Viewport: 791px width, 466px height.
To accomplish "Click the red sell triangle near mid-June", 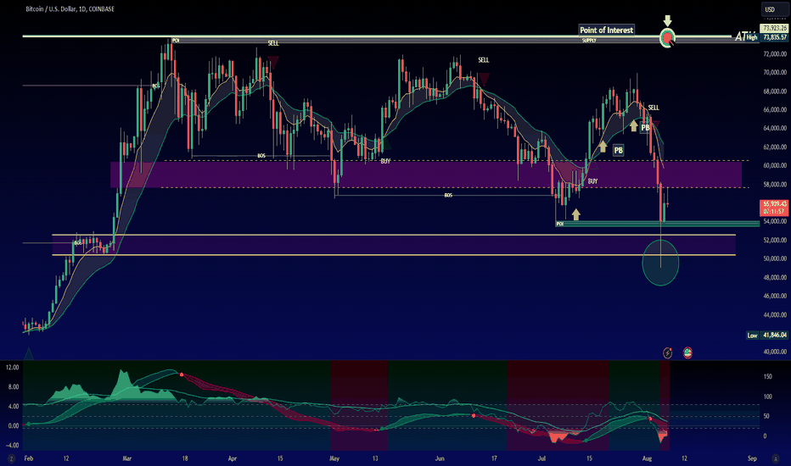I will tap(483, 79).
